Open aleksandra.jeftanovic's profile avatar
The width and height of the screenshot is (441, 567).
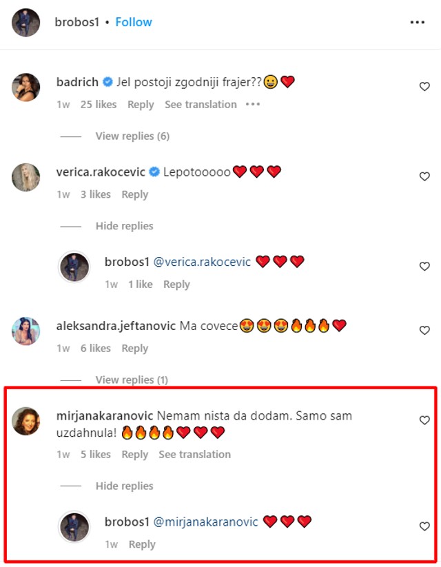(x=26, y=331)
